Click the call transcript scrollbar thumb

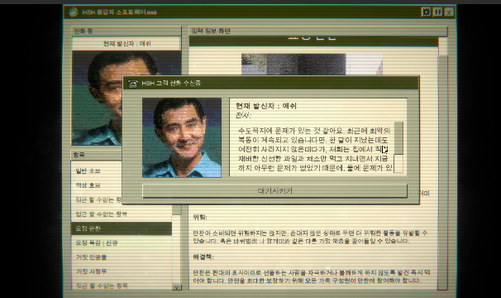tap(398, 137)
